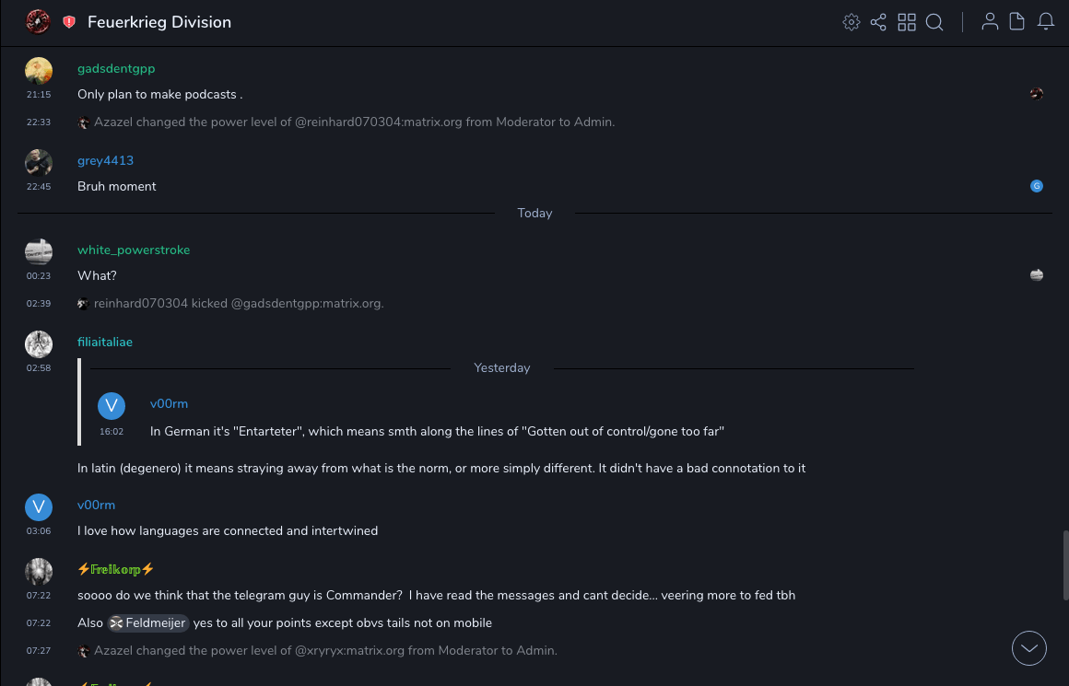
Task: Click the red encryption warning shield
Action: click(x=69, y=22)
